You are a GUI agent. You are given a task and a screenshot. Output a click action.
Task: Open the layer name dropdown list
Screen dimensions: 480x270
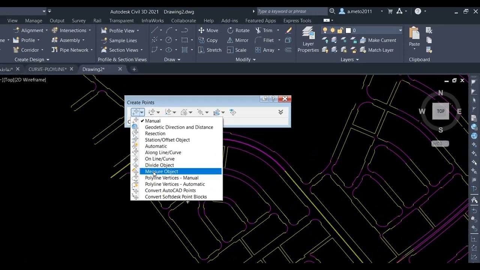pyautogui.click(x=400, y=30)
